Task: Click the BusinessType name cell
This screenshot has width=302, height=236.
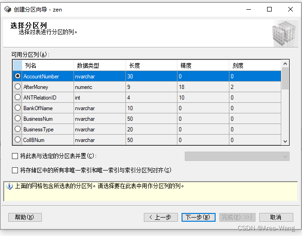Action: pyautogui.click(x=48, y=129)
